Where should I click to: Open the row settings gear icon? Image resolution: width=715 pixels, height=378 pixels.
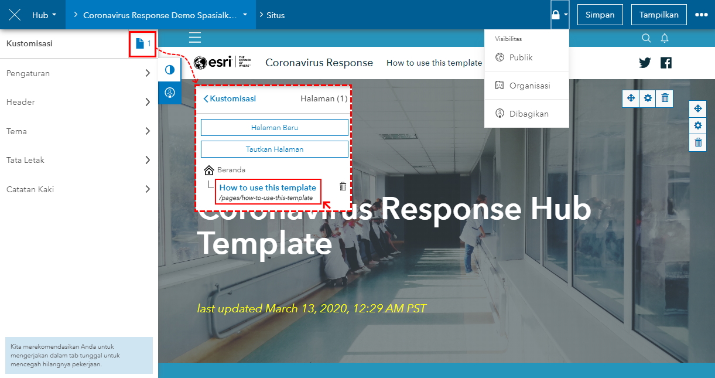pos(698,125)
